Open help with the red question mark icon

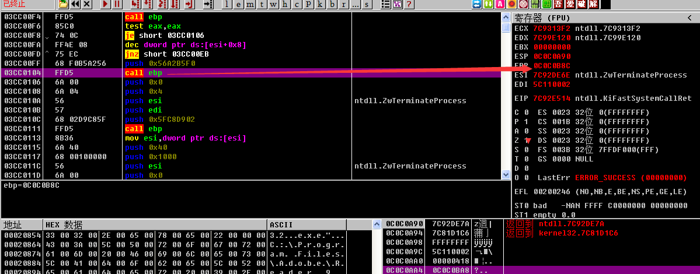(x=410, y=5)
